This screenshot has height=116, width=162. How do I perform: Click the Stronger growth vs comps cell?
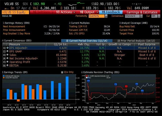[119, 55]
